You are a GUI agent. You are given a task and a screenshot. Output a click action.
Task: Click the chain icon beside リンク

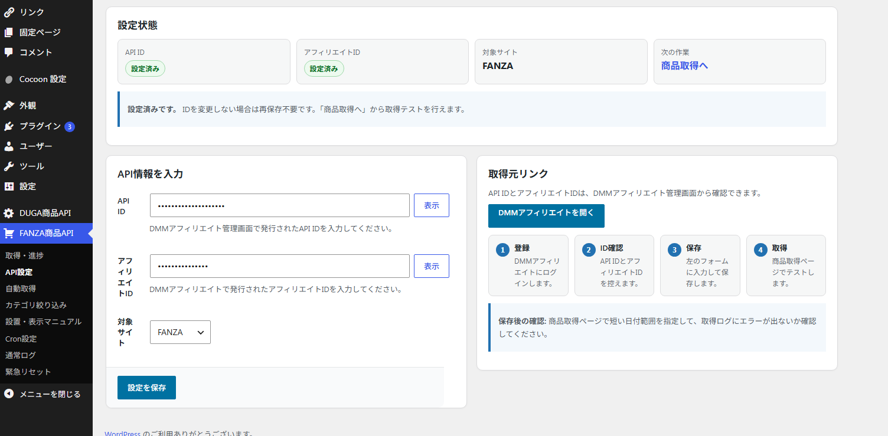[x=9, y=12]
